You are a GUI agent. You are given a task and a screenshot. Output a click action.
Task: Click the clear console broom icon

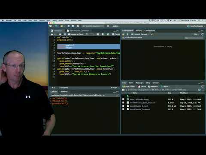pyautogui.click(x=117, y=95)
